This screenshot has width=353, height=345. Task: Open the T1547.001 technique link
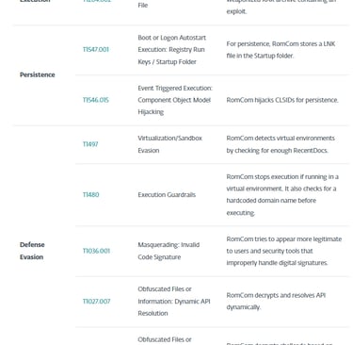[x=96, y=50]
